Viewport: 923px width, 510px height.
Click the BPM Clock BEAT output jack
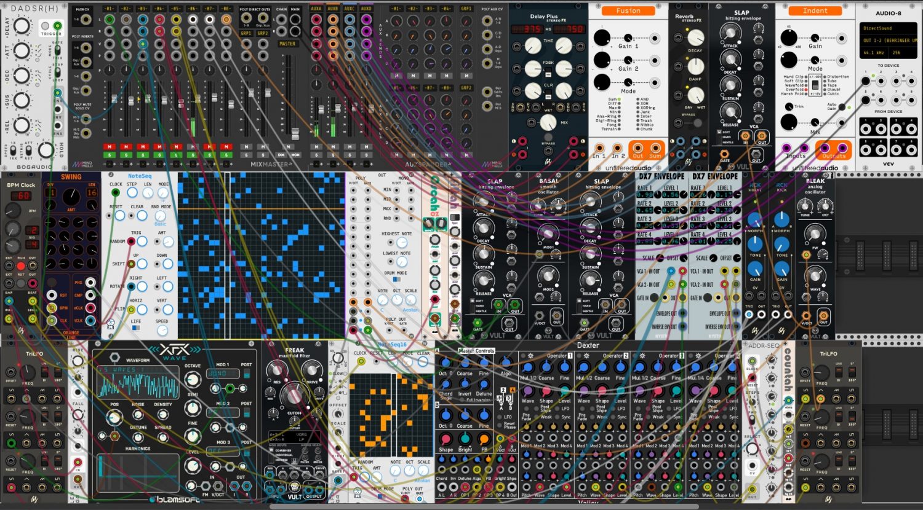click(x=33, y=300)
